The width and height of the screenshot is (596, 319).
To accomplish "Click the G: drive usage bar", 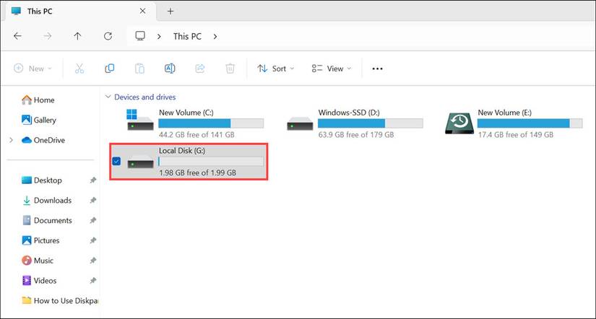I will (211, 162).
